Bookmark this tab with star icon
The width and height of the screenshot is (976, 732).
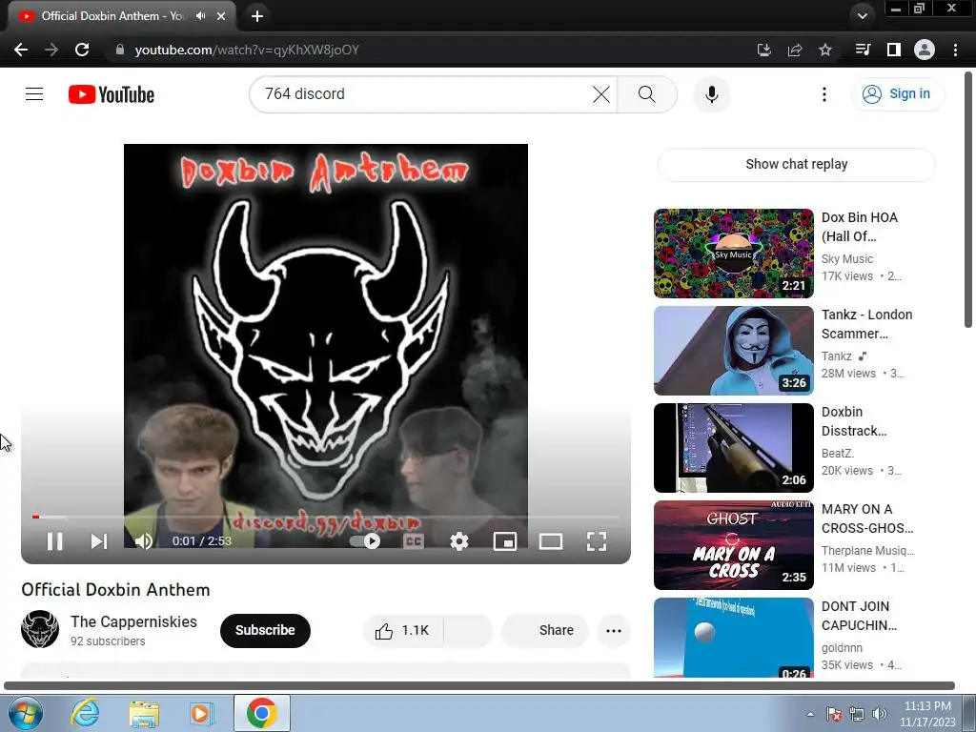(825, 50)
